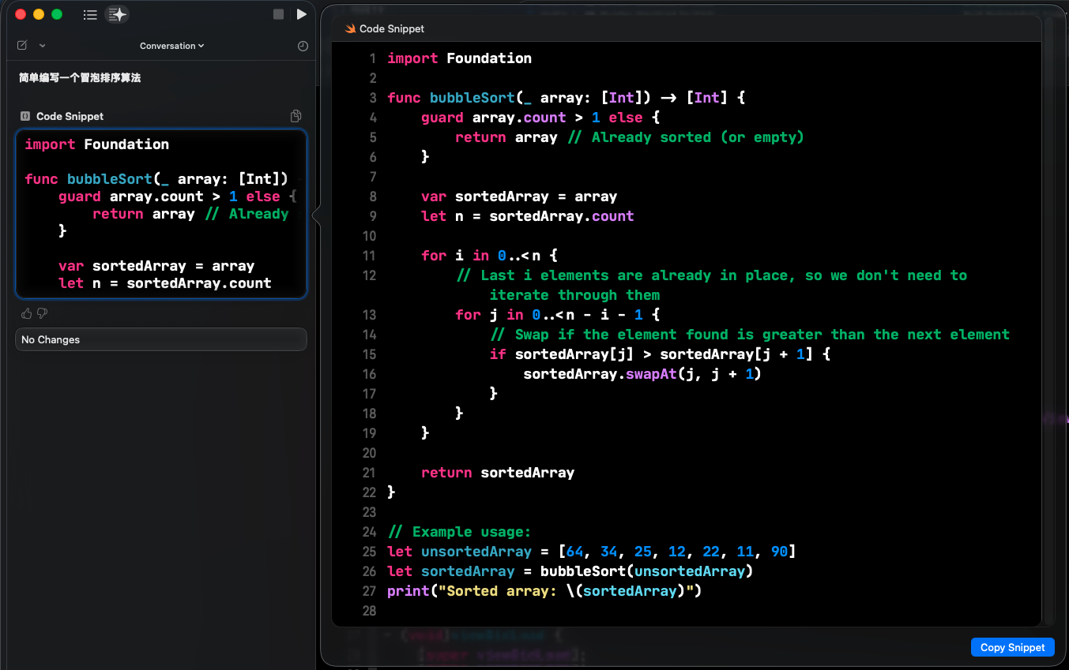Image resolution: width=1069 pixels, height=670 pixels.
Task: Expand the chevron next to the compose icon
Action: tap(43, 46)
